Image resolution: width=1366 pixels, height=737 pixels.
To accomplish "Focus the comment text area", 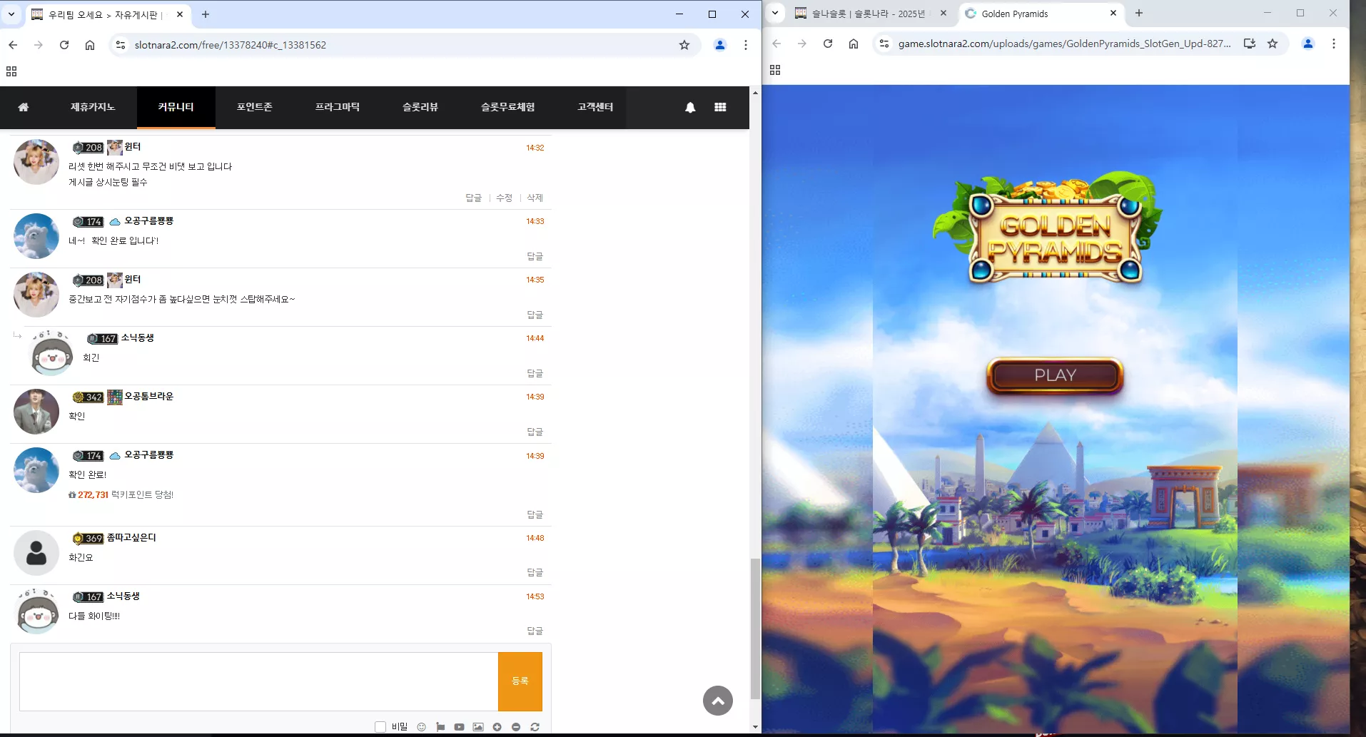I will point(258,681).
